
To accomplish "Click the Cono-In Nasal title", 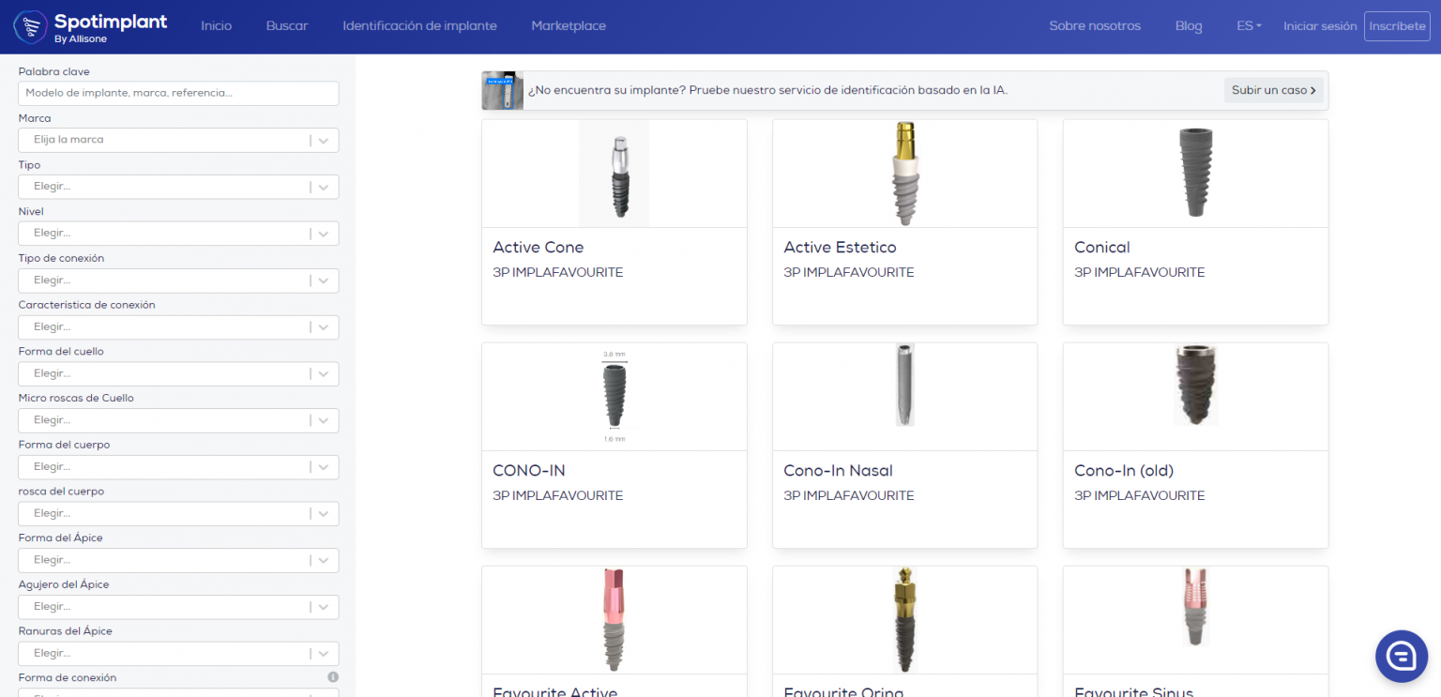I will [838, 471].
